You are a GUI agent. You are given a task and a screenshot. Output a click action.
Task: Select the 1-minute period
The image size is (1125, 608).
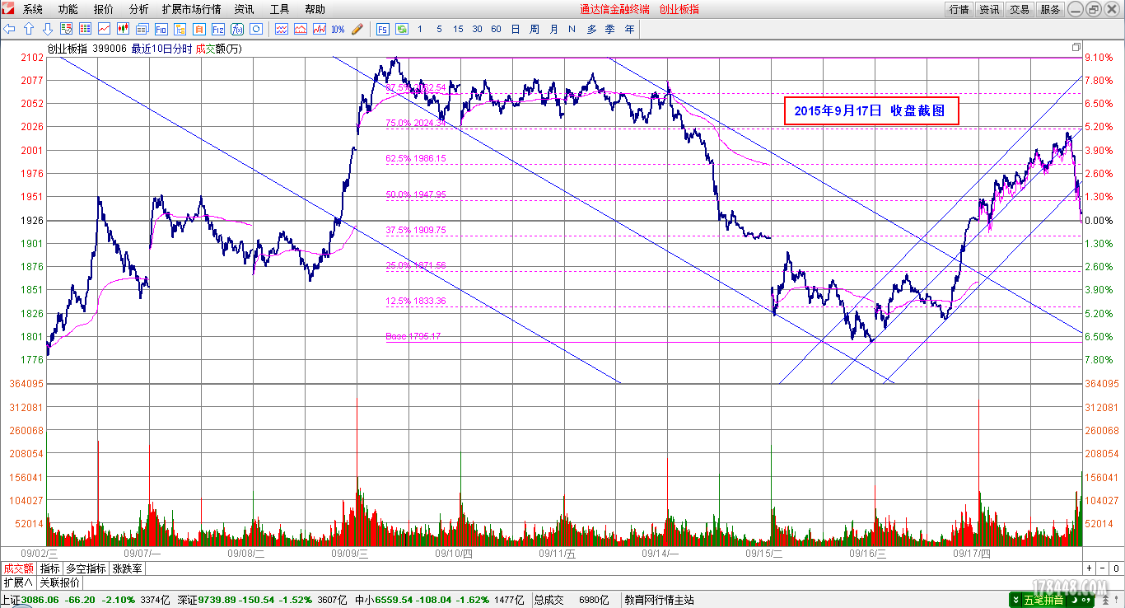[x=420, y=29]
